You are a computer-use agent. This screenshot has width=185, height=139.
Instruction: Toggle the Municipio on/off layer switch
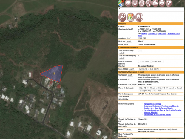[x=129, y=42]
